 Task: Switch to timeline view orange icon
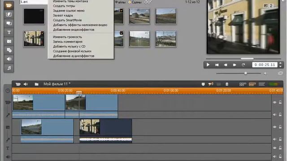pyautogui.click(x=252, y=84)
